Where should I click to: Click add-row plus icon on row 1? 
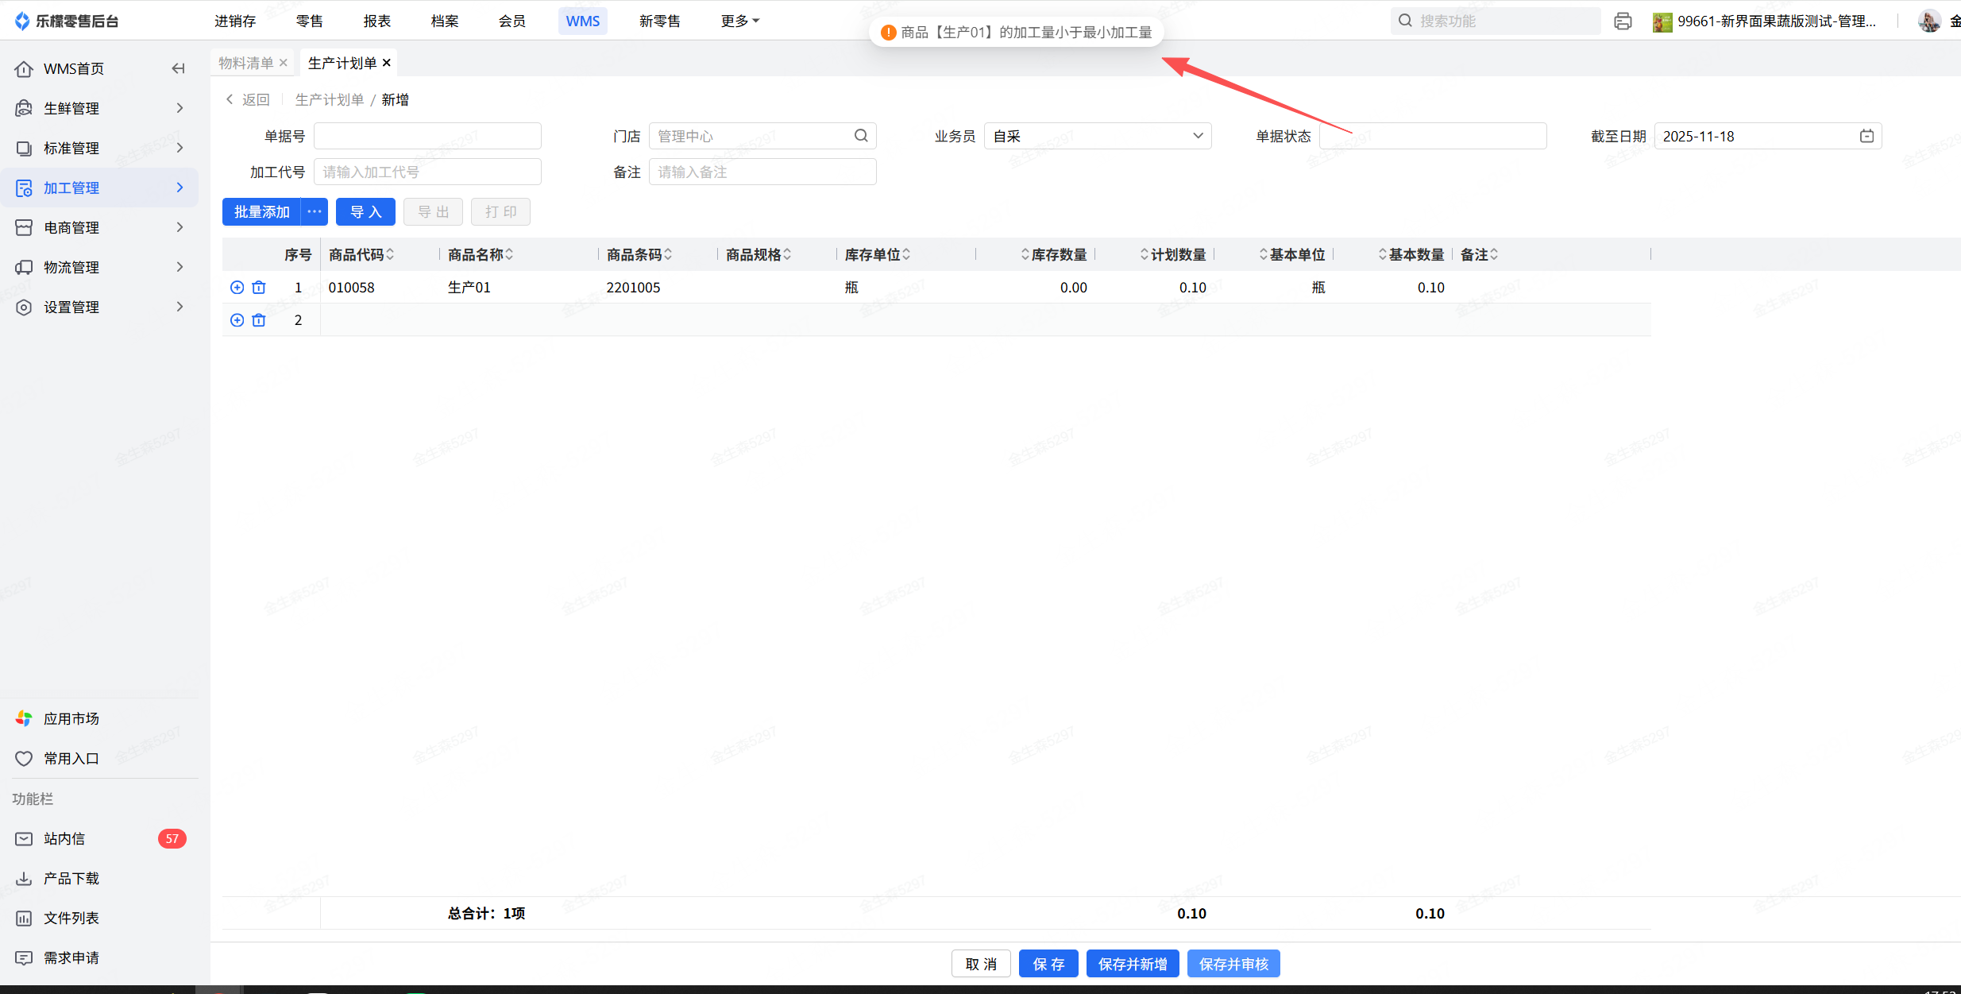coord(237,288)
